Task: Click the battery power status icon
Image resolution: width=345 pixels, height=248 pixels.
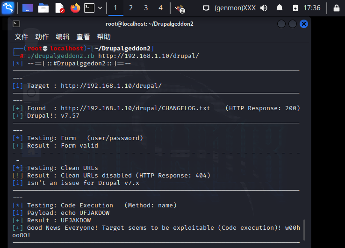Action: (x=295, y=8)
